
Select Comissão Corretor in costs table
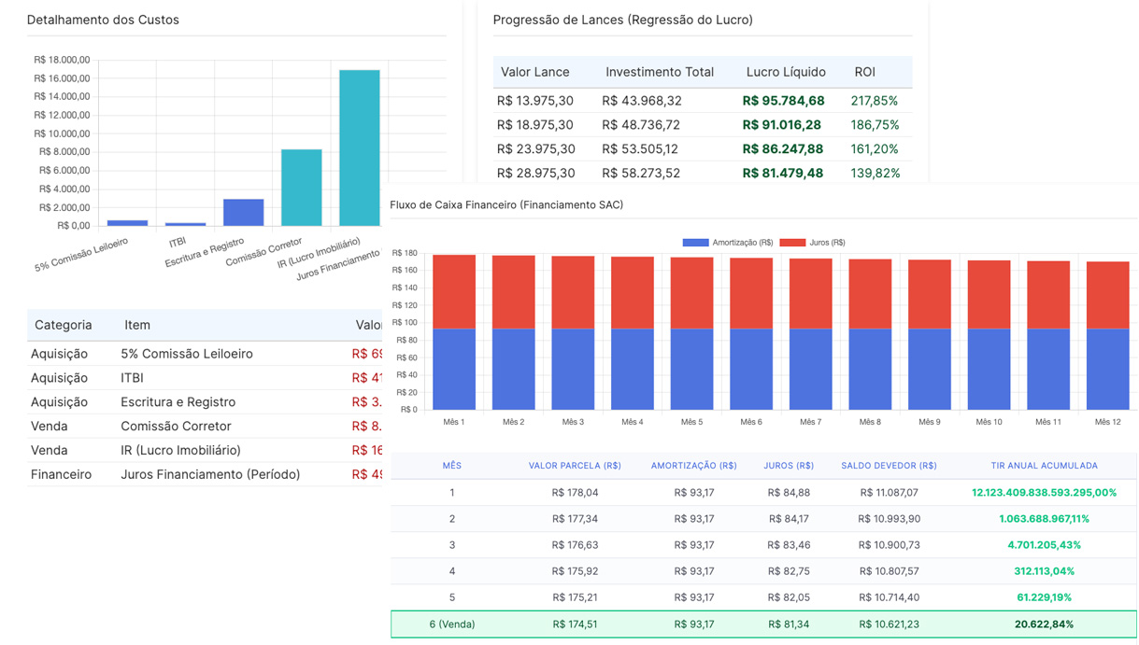tap(176, 427)
